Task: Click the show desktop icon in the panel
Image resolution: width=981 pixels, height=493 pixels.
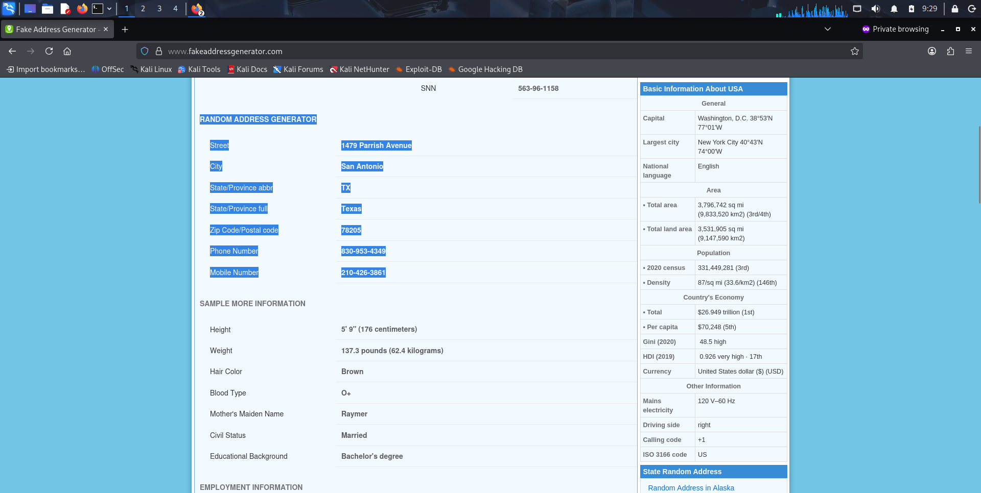Action: pos(30,9)
